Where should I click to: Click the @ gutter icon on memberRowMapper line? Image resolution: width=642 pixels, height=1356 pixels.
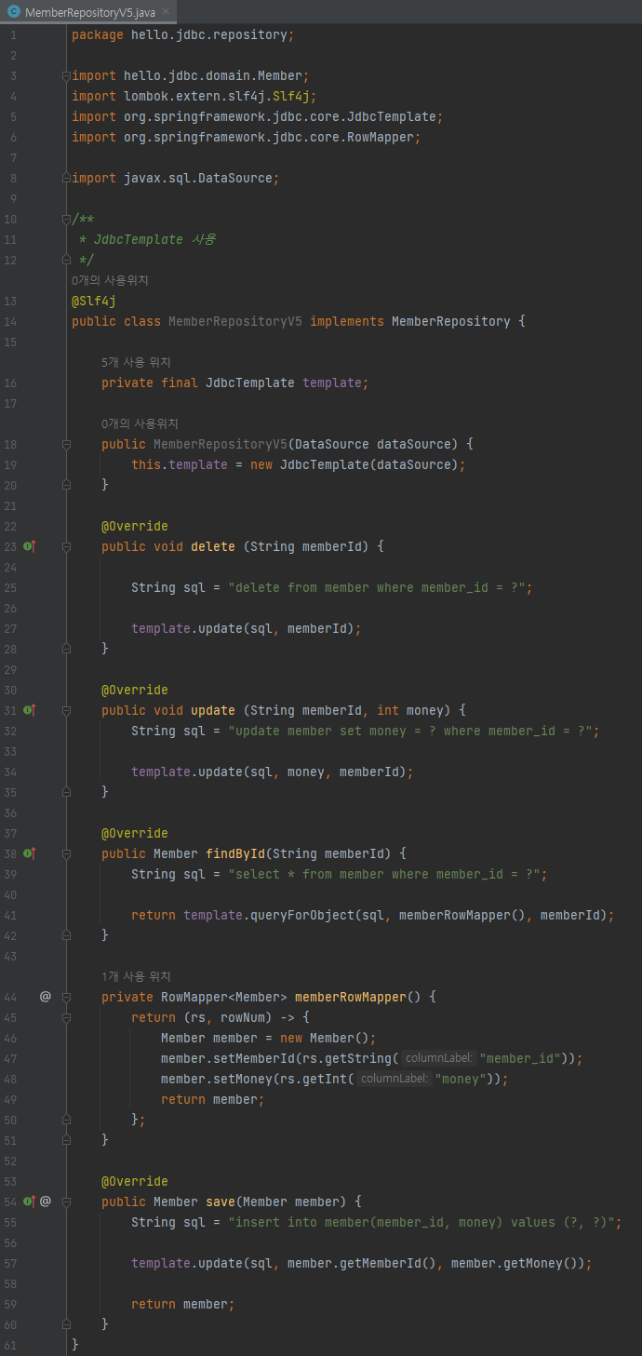[x=45, y=997]
